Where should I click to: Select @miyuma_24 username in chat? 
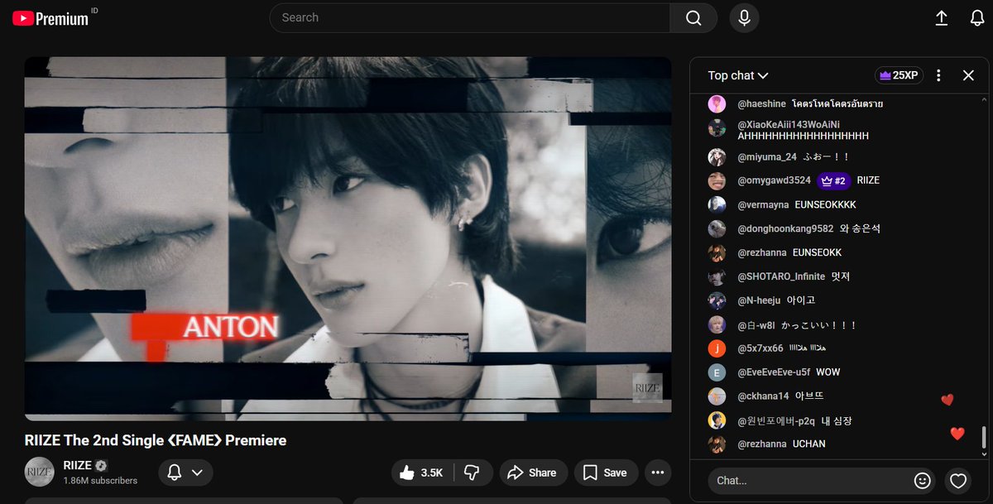[767, 156]
